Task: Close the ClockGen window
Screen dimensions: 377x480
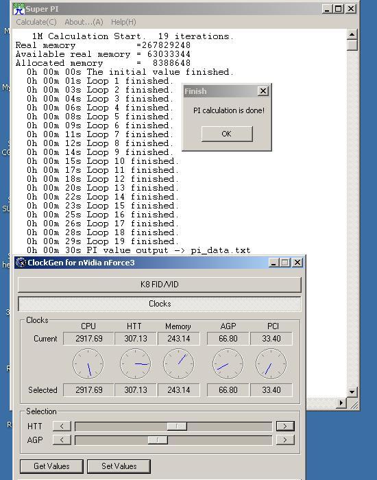Action: click(297, 263)
